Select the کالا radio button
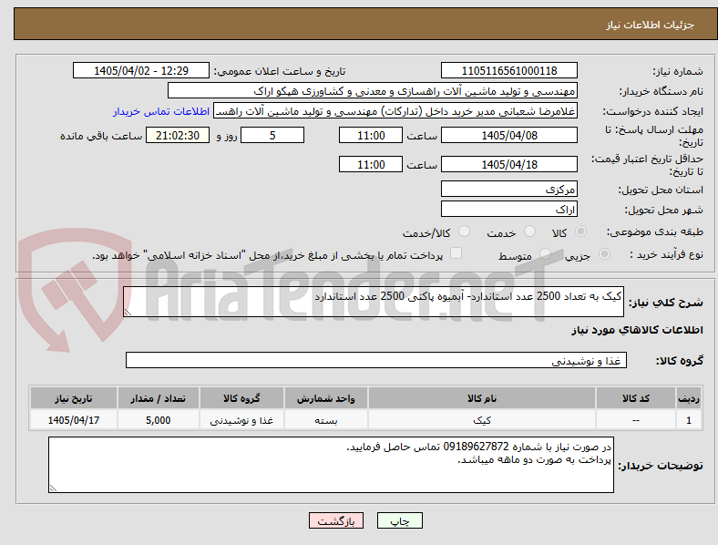The width and height of the screenshot is (718, 545). (580, 231)
